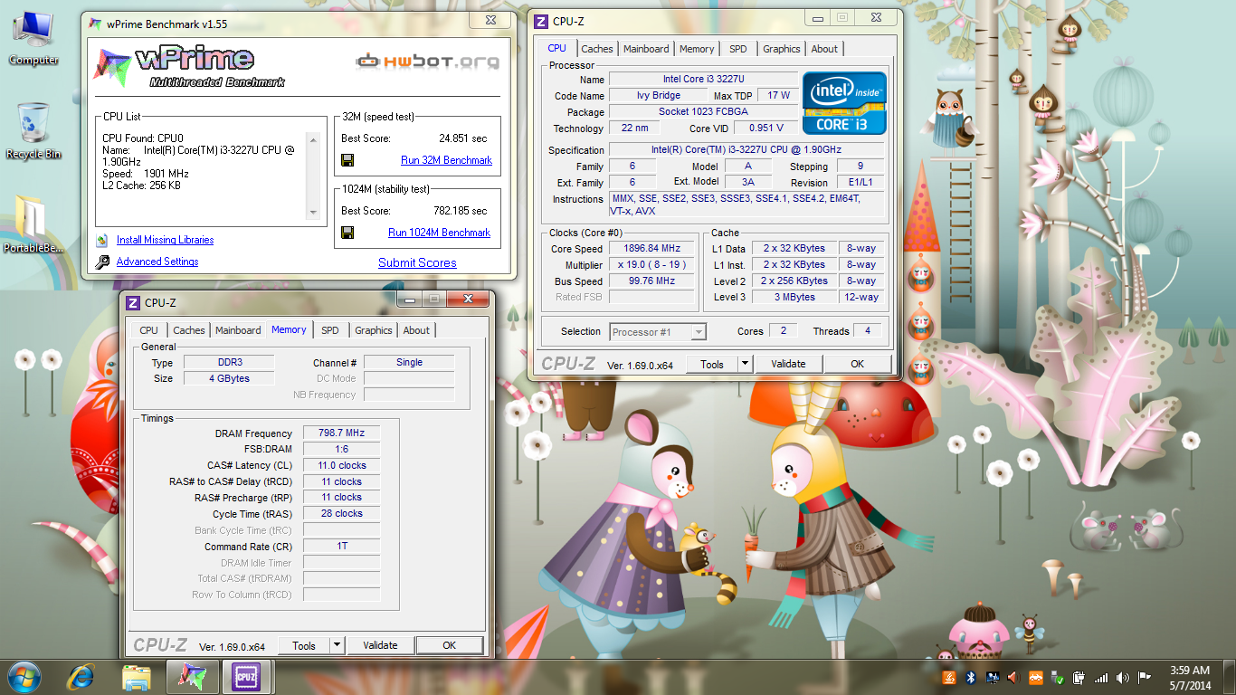
Task: Click the CPU List scrollbar up arrow
Action: click(314, 139)
